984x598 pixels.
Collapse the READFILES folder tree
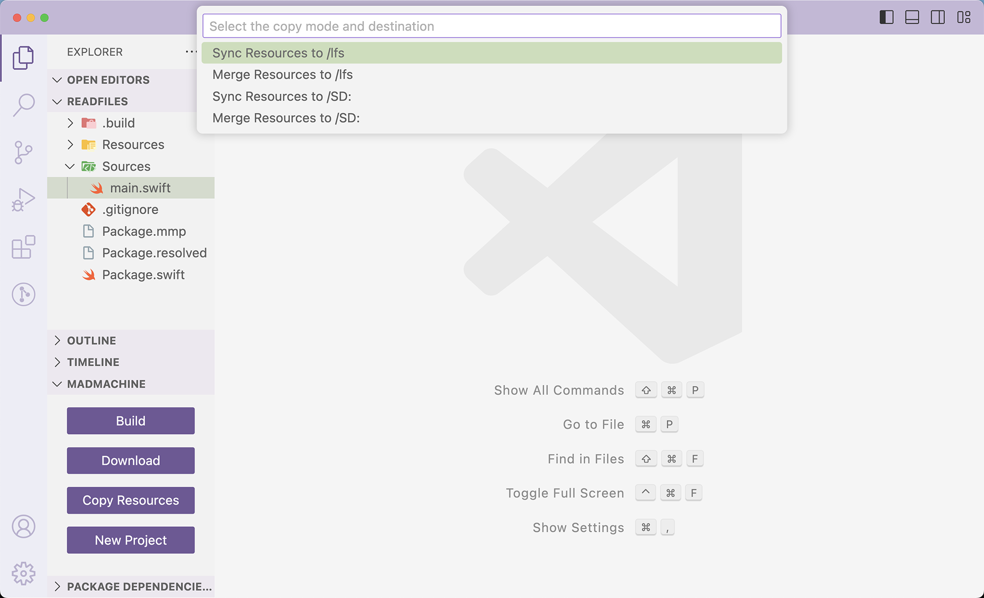point(57,101)
